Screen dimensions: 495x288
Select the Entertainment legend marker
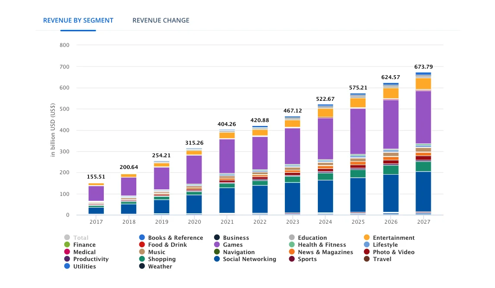click(366, 238)
